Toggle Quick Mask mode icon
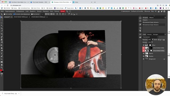Viewport: 170px width, 96px height. click(2, 74)
